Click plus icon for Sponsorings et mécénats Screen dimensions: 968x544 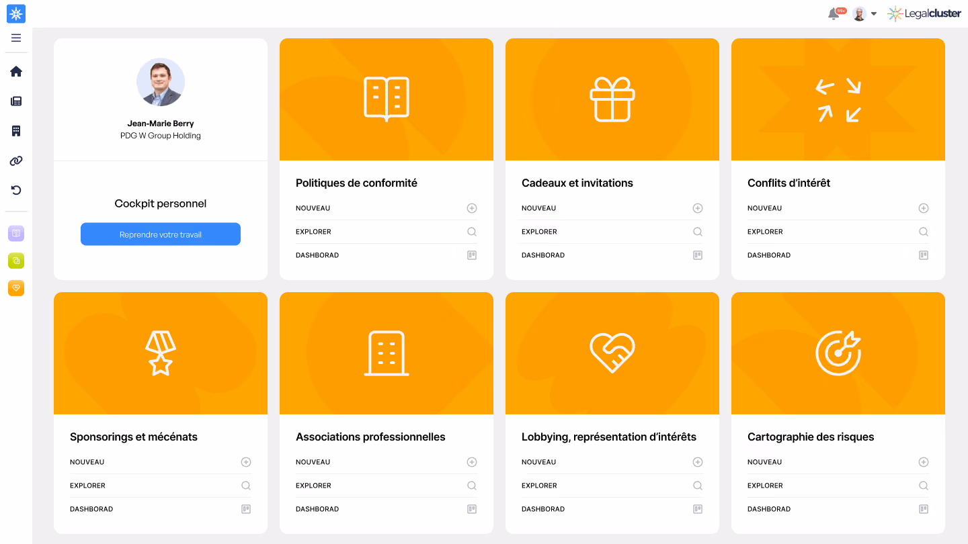coord(246,462)
